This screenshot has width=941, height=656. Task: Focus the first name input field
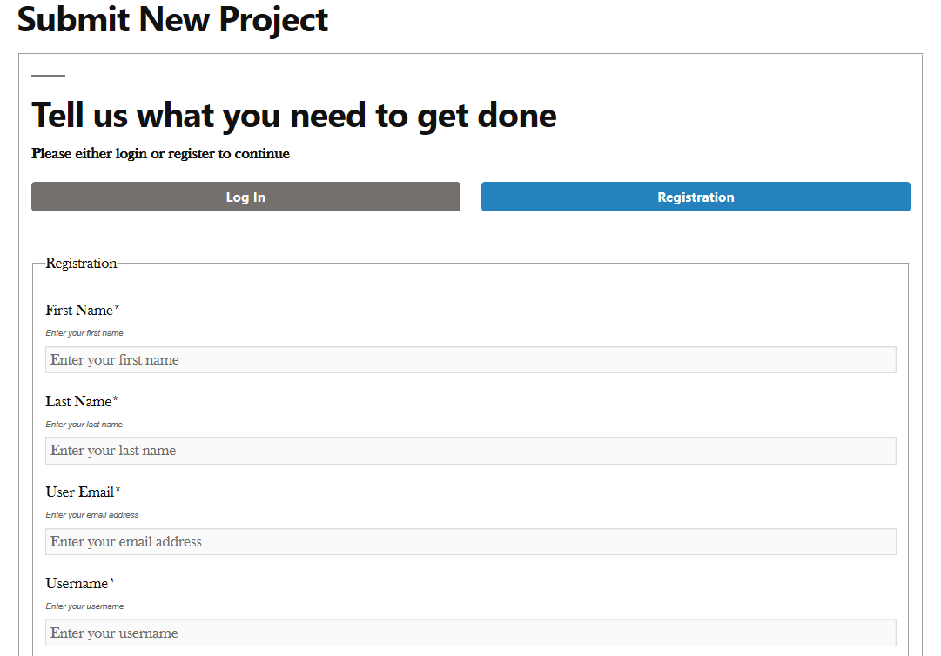coord(470,360)
